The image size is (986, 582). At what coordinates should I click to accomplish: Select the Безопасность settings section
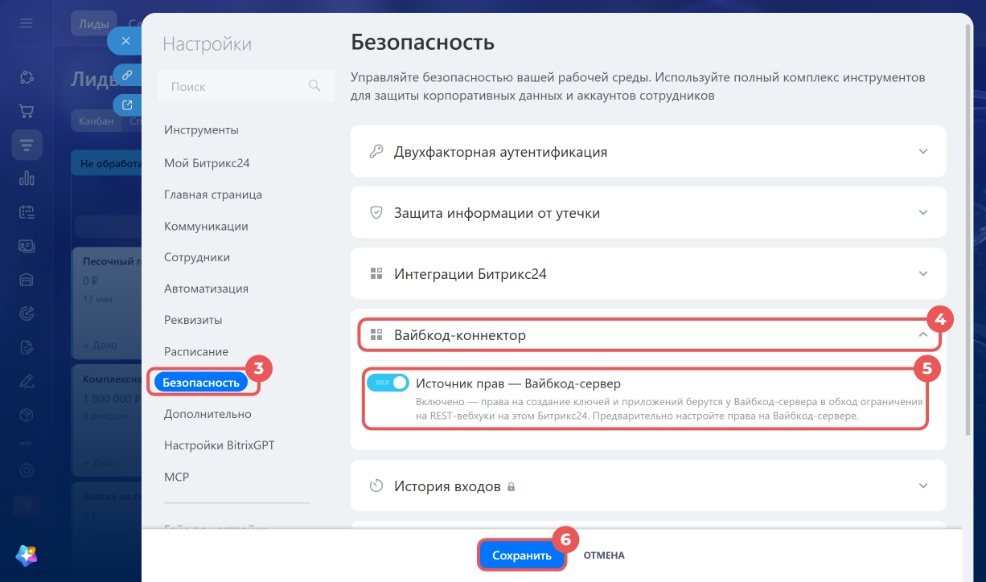click(x=201, y=383)
